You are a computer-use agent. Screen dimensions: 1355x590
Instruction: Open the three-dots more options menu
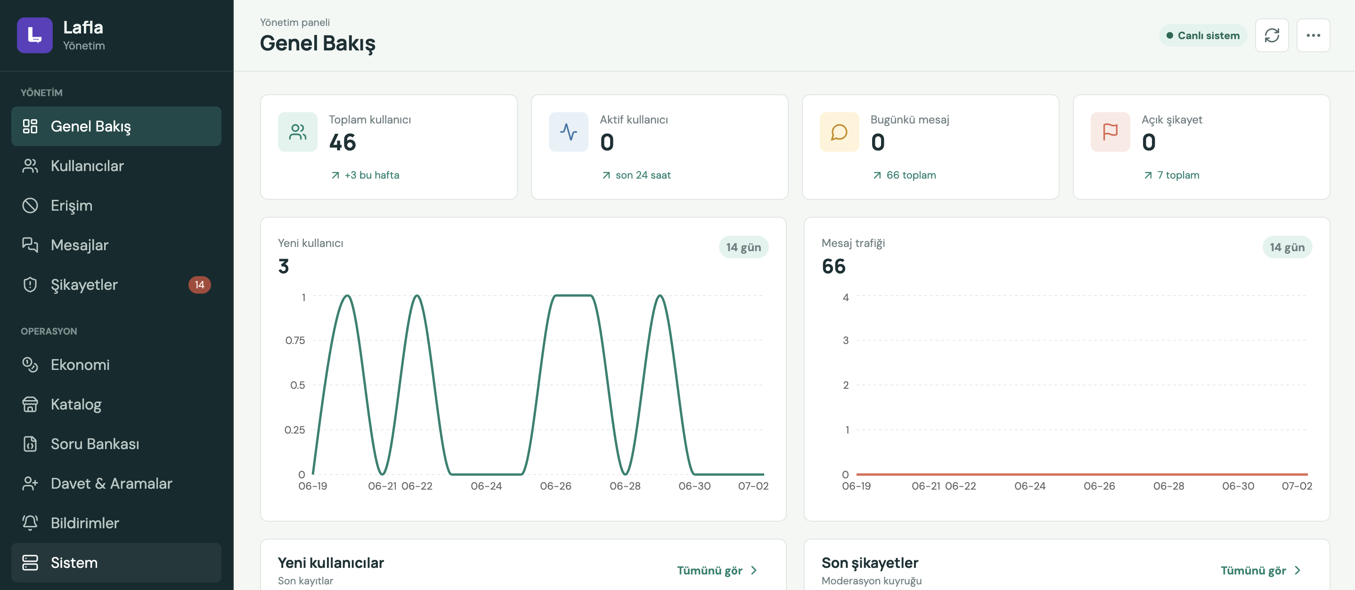[x=1313, y=35]
